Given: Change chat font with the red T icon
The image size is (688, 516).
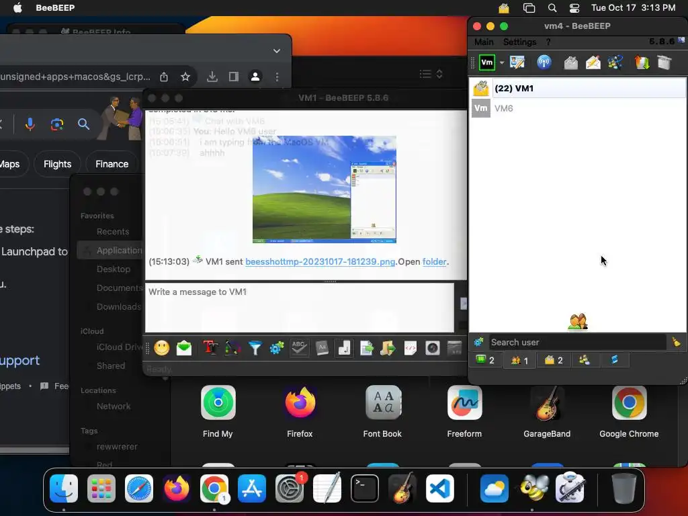Looking at the screenshot, I should 210,349.
